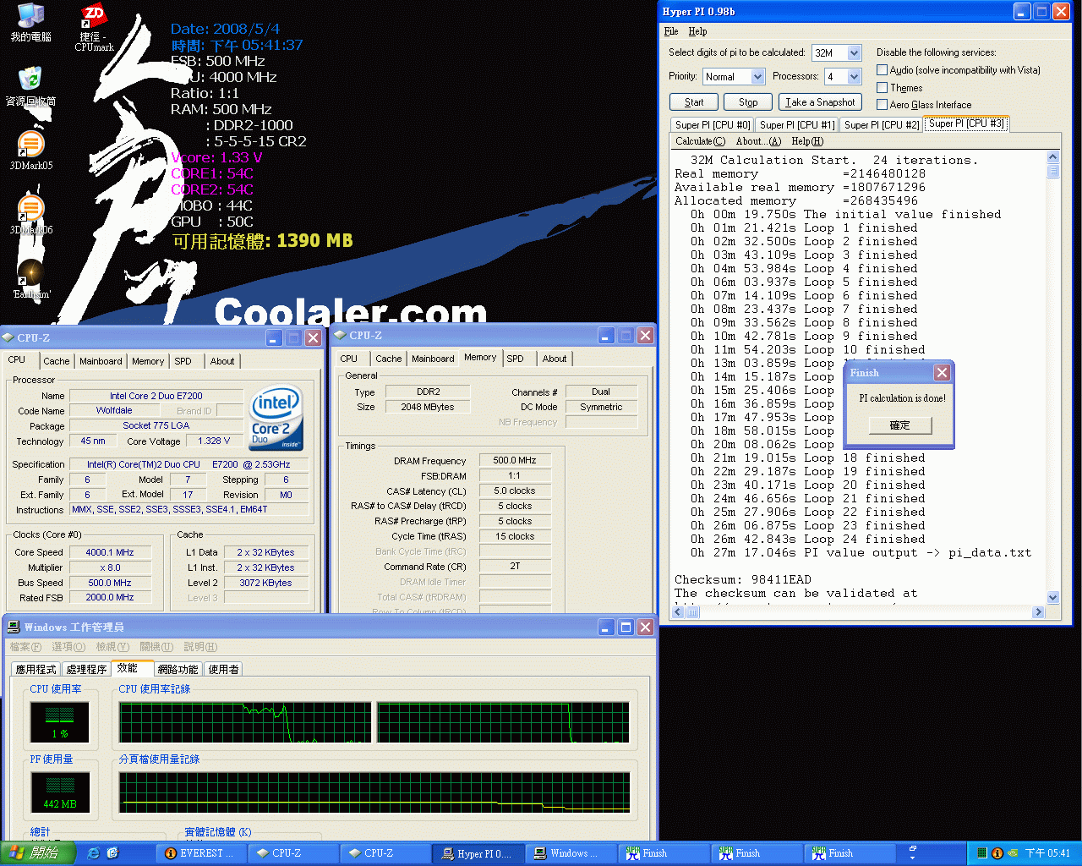Screen dimensions: 1082x866
Task: Click the Stop button in Hyper PI
Action: click(x=748, y=102)
